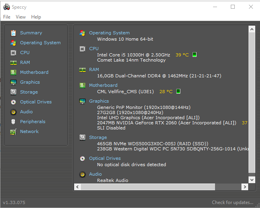260x208 pixels.
Task: Click the v1.33.075 version label
Action: pyautogui.click(x=14, y=202)
